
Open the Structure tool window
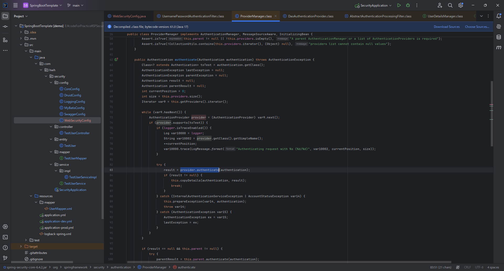5,40
